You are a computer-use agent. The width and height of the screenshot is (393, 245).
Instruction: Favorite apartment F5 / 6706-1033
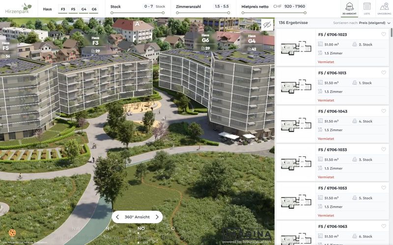(384, 149)
